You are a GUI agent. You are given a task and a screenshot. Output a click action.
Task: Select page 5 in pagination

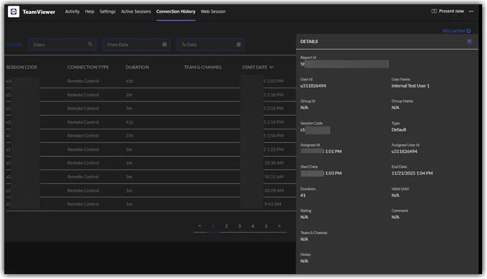point(266,226)
